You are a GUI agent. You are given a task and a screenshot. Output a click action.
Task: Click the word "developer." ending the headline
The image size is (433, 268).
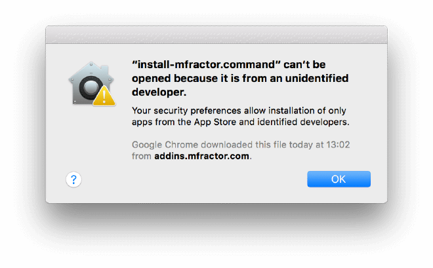click(x=159, y=92)
